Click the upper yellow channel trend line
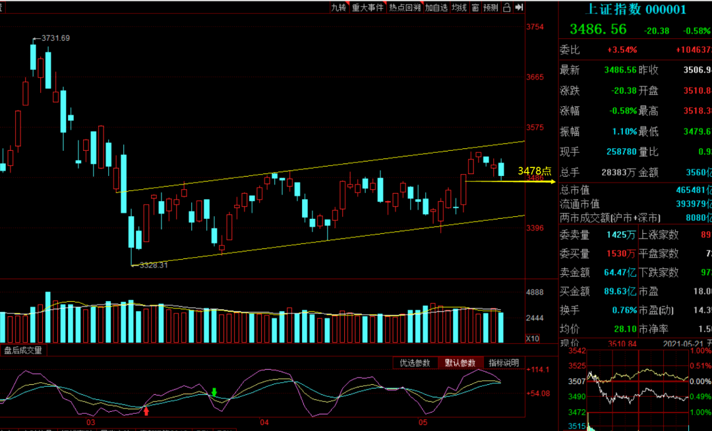This screenshot has width=712, height=431. click(330, 166)
